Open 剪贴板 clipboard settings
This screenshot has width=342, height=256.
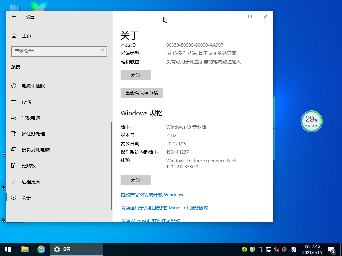(28, 166)
